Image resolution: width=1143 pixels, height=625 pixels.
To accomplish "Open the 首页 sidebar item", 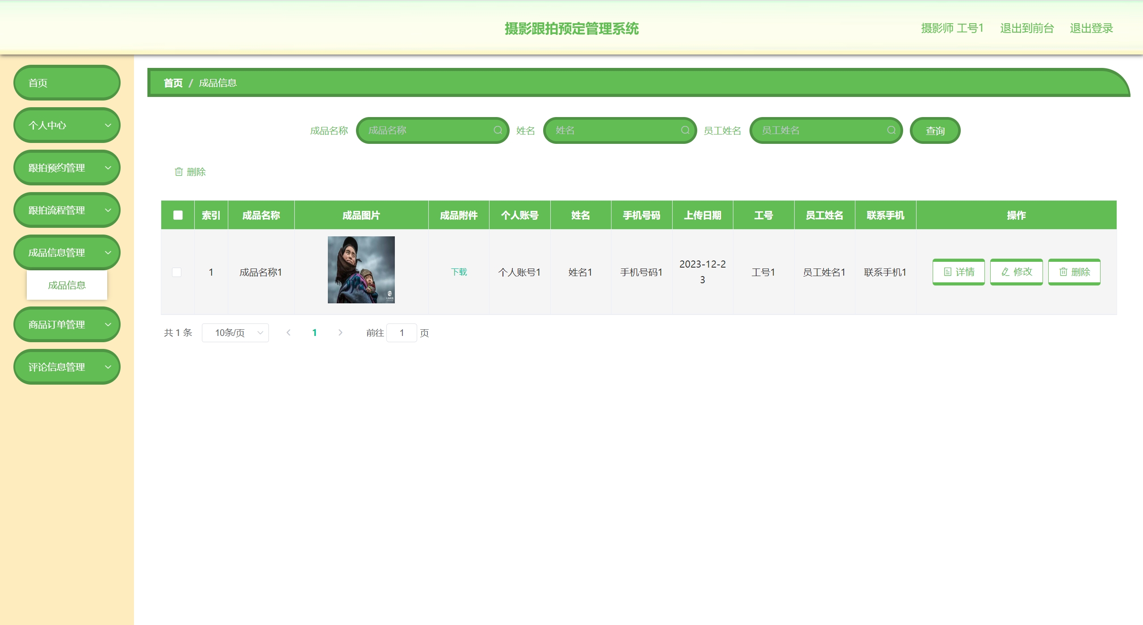I will tap(67, 83).
